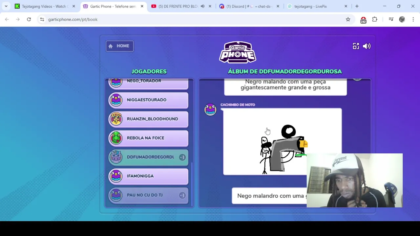Click the Nego malandro com uma caption
Image resolution: width=420 pixels, height=236 pixels.
click(269, 196)
